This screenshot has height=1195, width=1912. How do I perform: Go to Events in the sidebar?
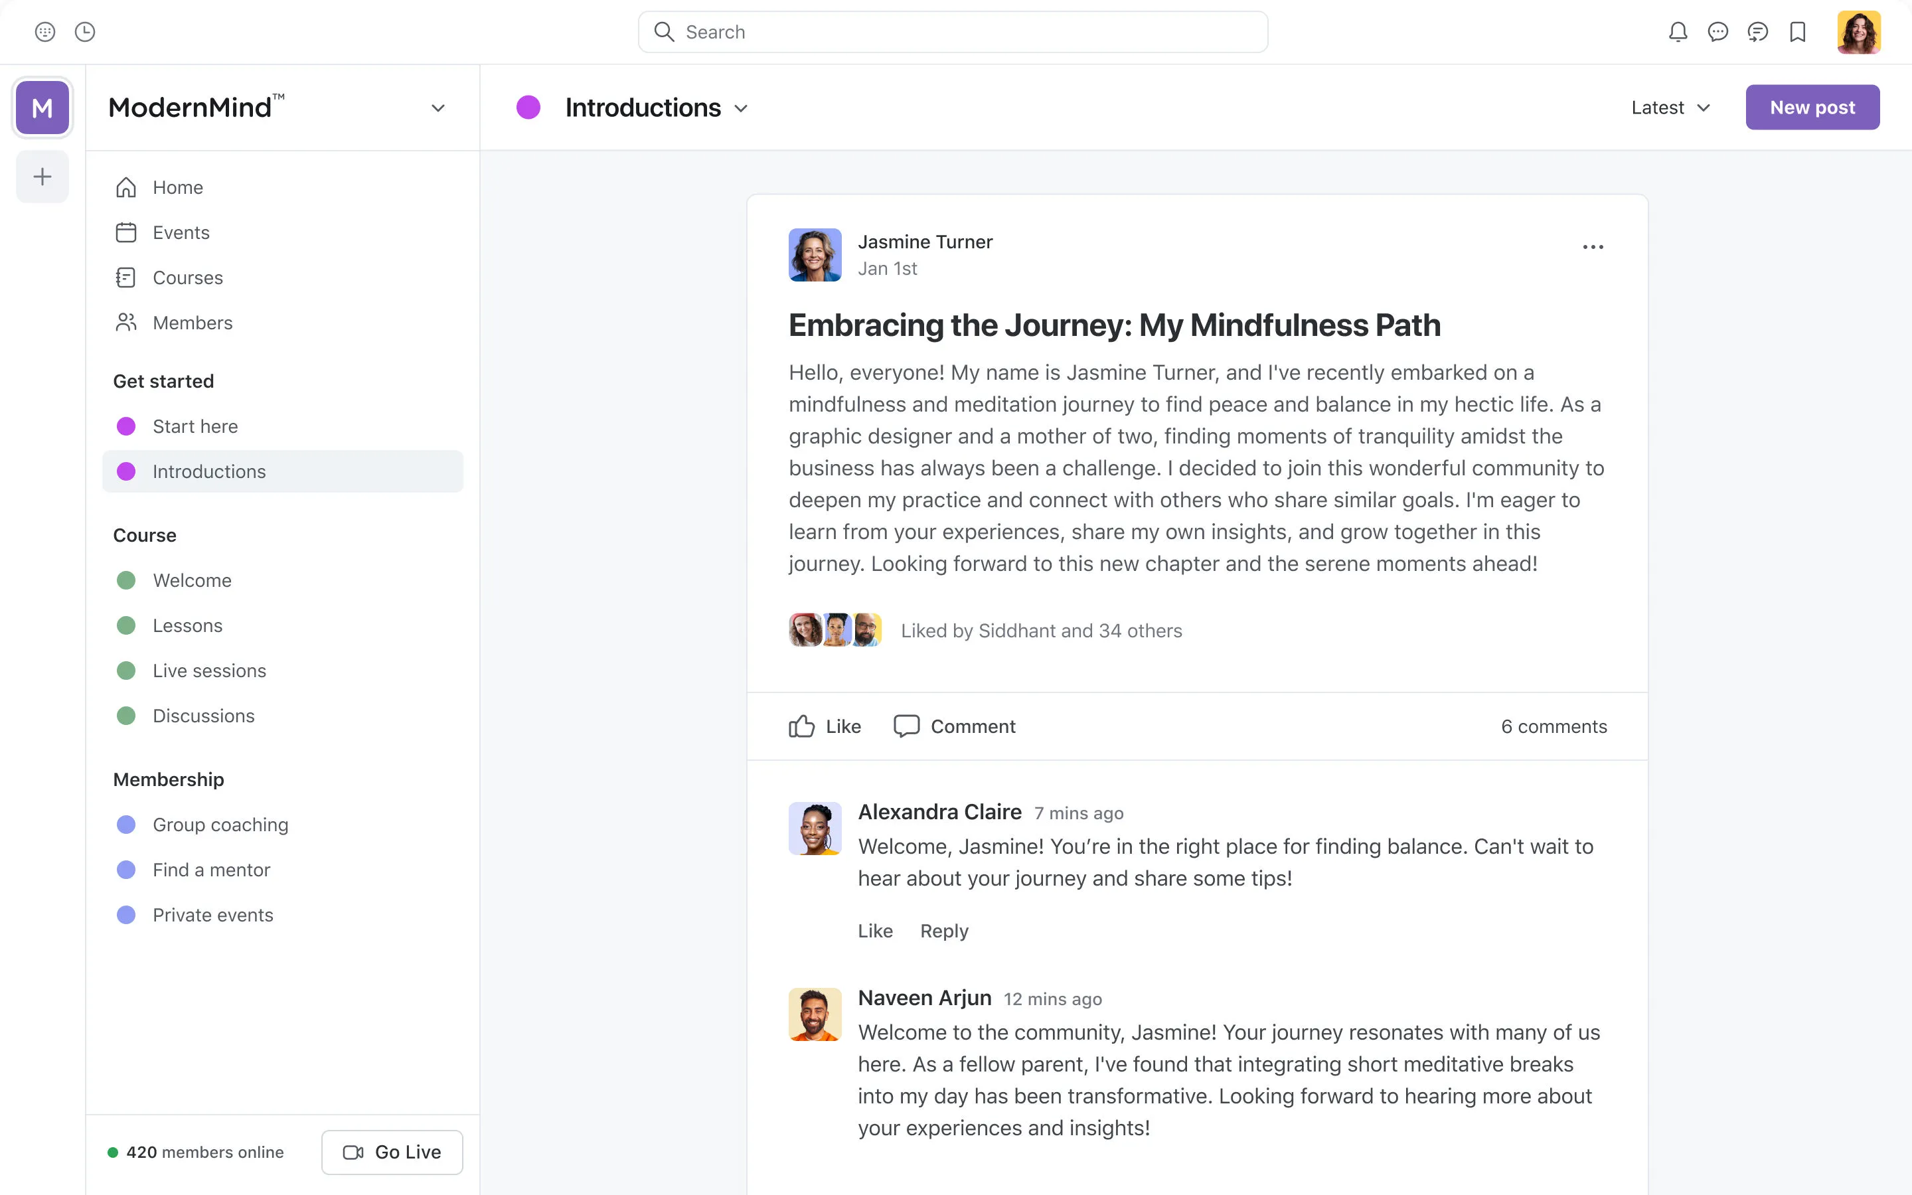[181, 232]
